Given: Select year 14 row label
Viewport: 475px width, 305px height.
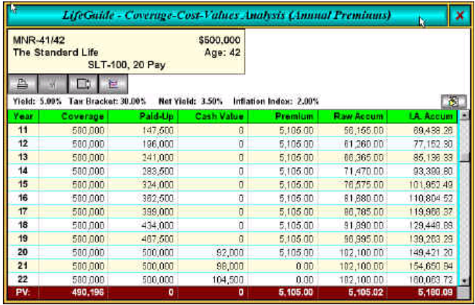Looking at the screenshot, I should (23, 171).
